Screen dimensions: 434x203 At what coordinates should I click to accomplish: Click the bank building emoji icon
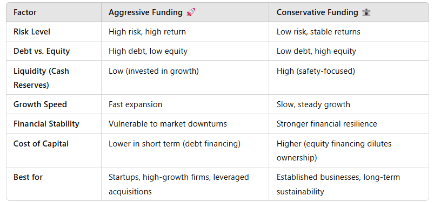[366, 12]
